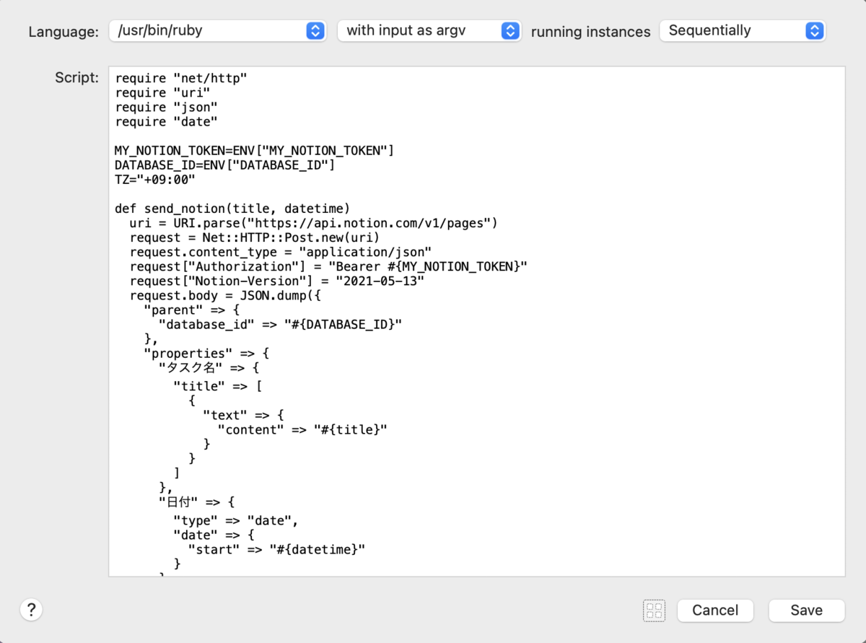The height and width of the screenshot is (643, 866).
Task: Open the 'with input as argv' dropdown
Action: tap(429, 30)
